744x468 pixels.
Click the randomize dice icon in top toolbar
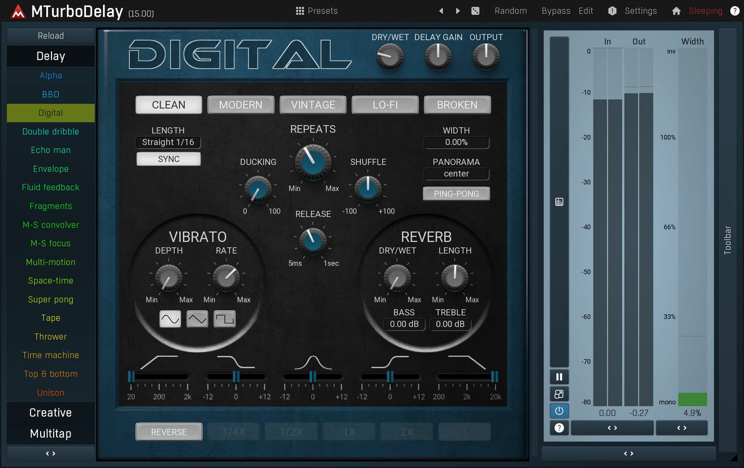click(475, 10)
